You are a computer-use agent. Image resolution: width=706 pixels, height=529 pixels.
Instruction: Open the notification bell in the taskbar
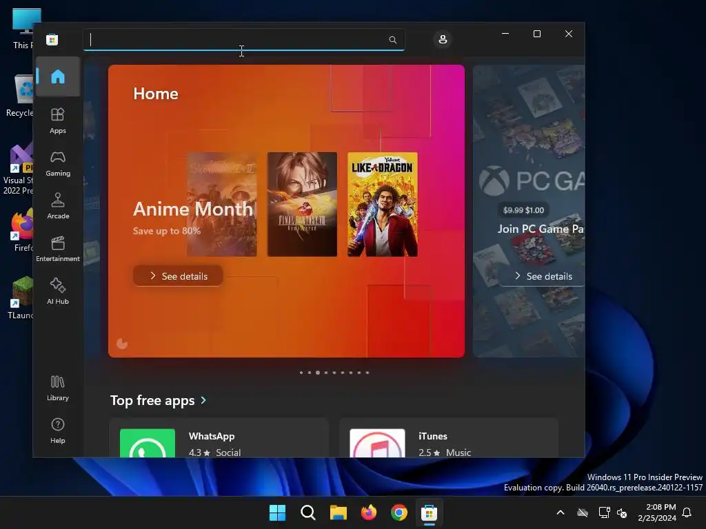(x=687, y=512)
